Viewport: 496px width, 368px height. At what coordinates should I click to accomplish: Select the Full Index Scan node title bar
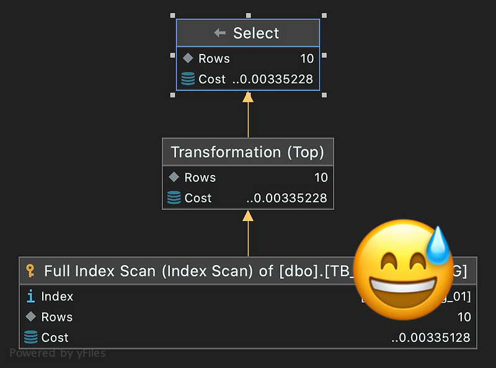click(155, 271)
